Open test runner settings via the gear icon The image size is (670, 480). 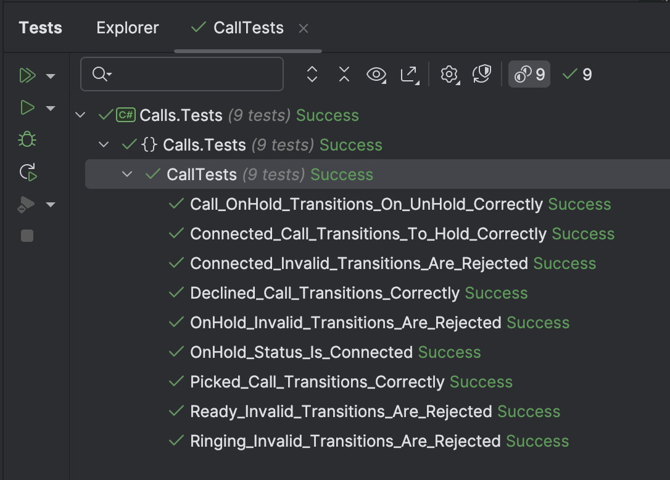point(450,74)
